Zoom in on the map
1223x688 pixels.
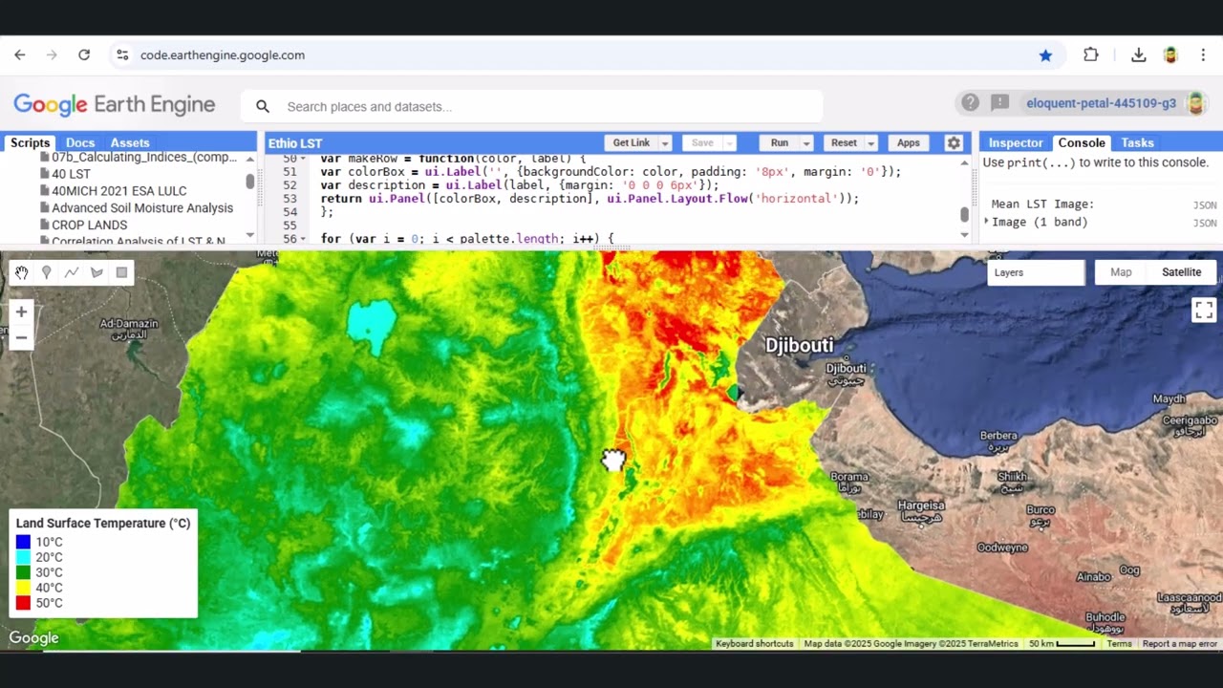coord(21,312)
